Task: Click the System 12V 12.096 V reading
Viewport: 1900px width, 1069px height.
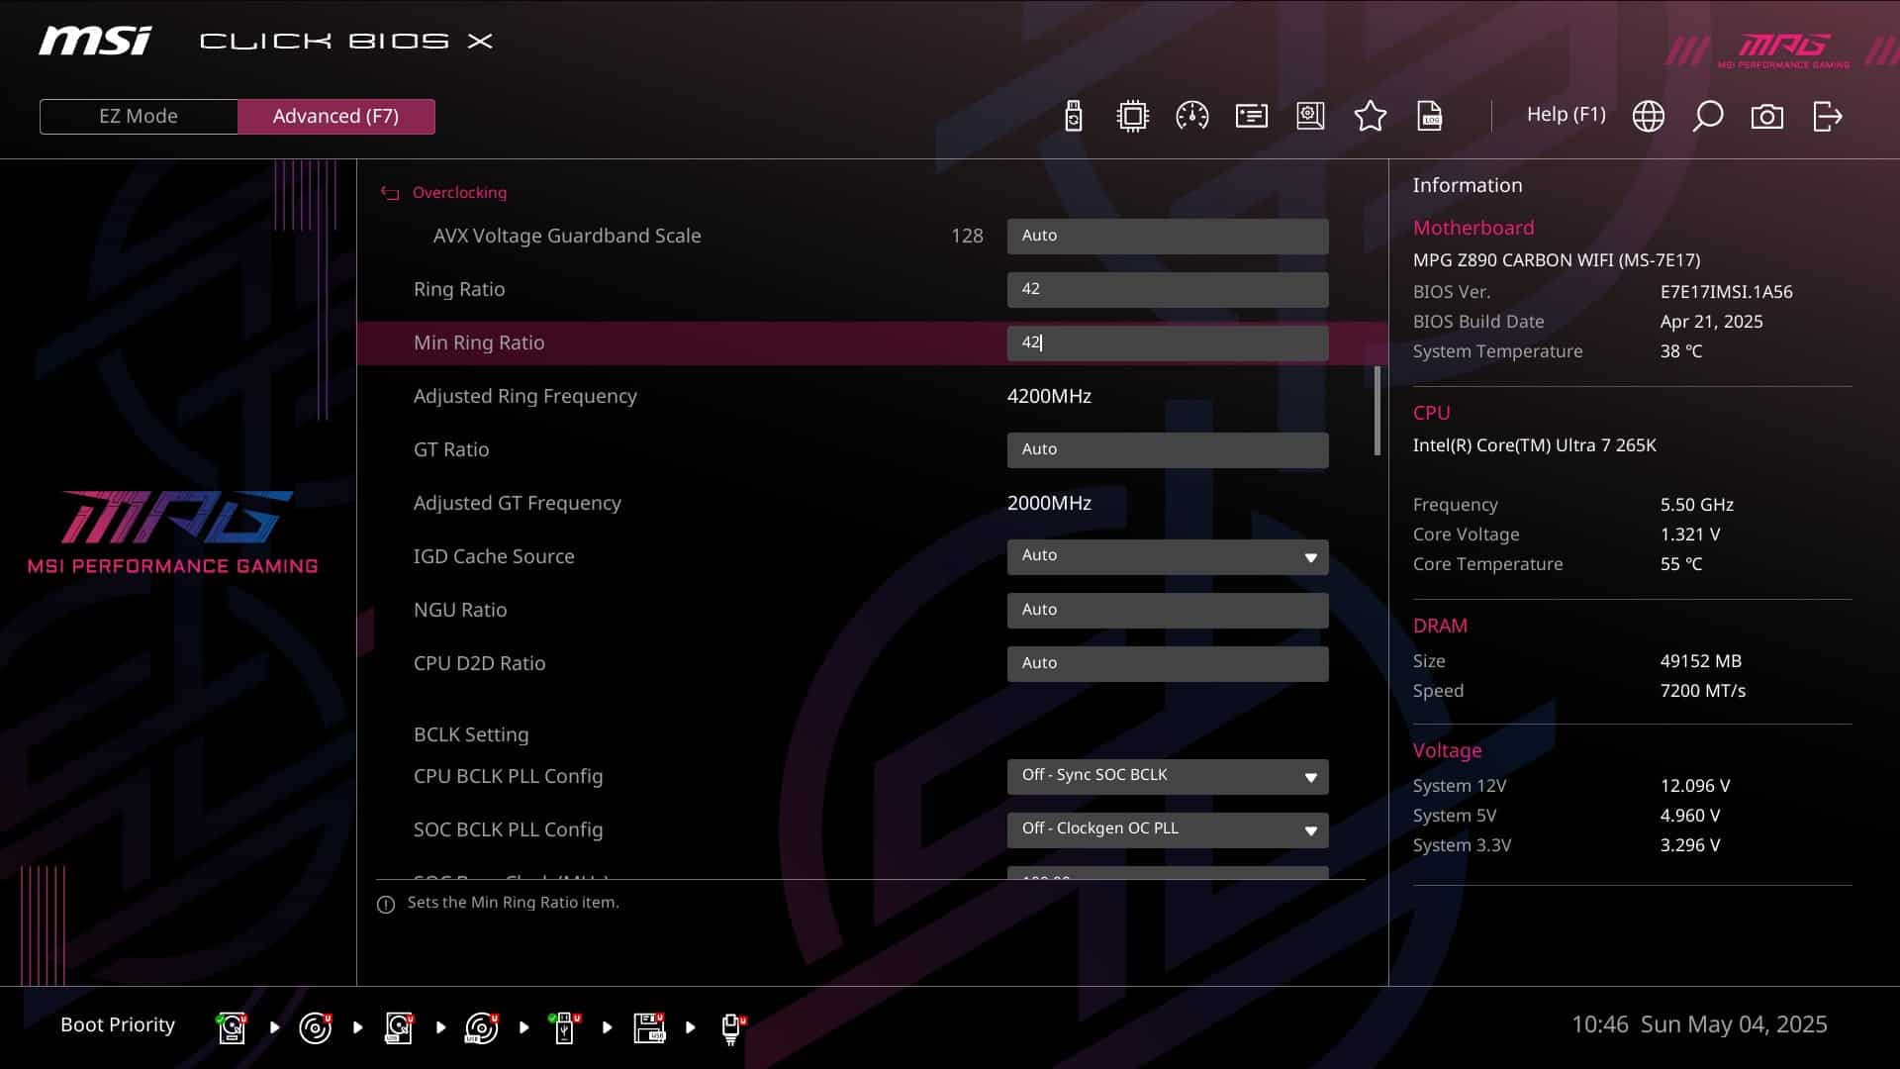Action: point(1695,786)
